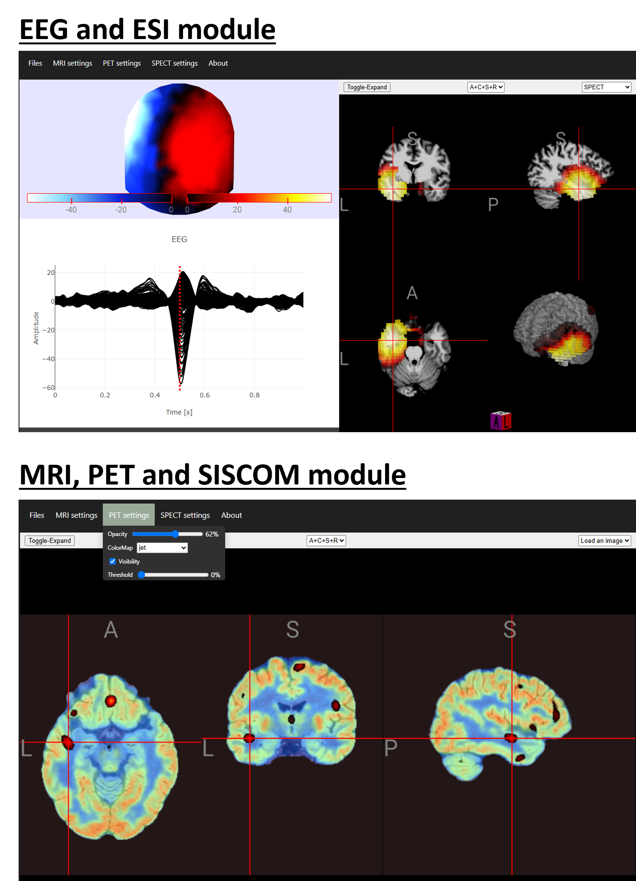
Task: Open the top Files menu
Action: [x=35, y=63]
